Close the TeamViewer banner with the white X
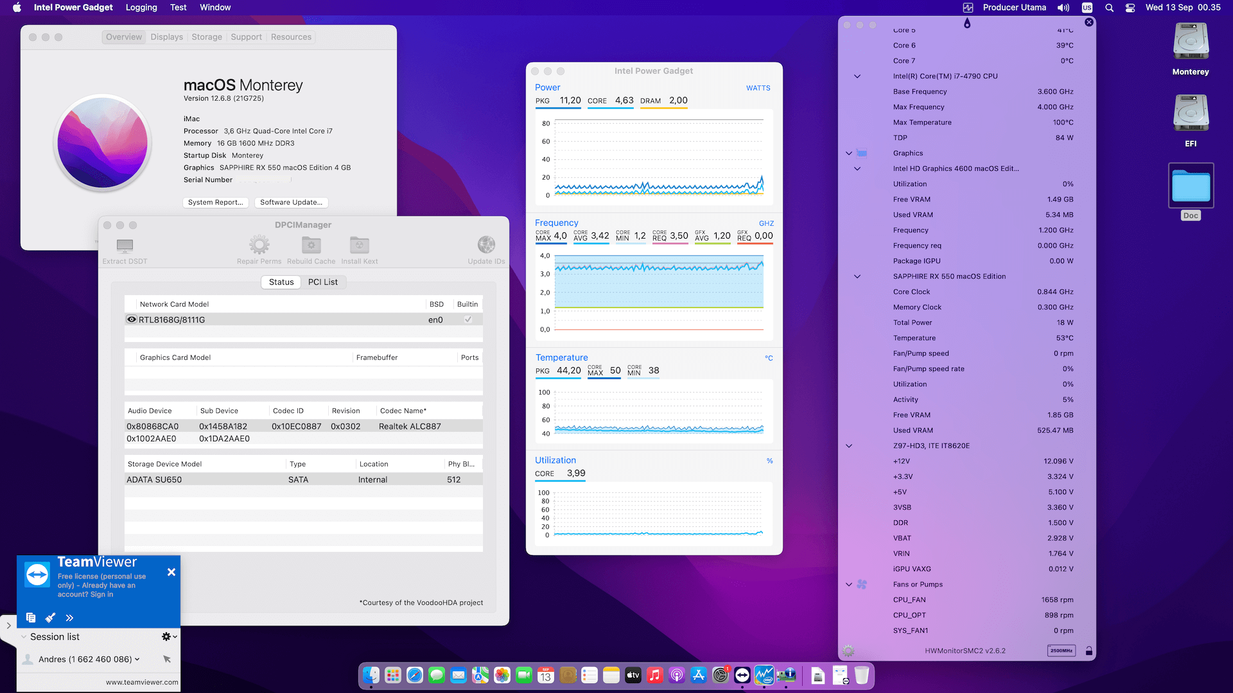Screen dimensions: 1233x693 click(x=171, y=572)
